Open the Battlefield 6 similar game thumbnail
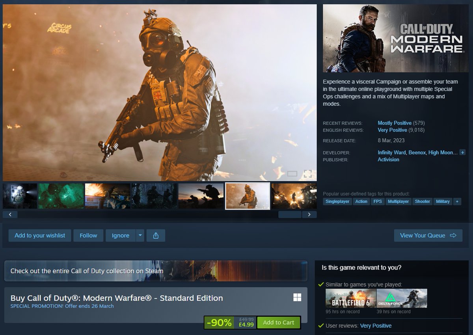473x335 pixels. coord(351,298)
